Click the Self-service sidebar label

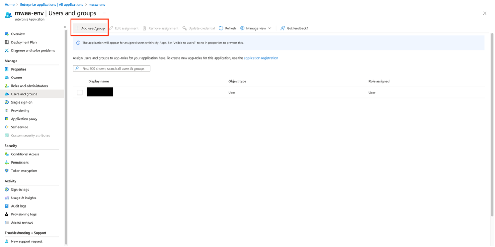tap(20, 127)
